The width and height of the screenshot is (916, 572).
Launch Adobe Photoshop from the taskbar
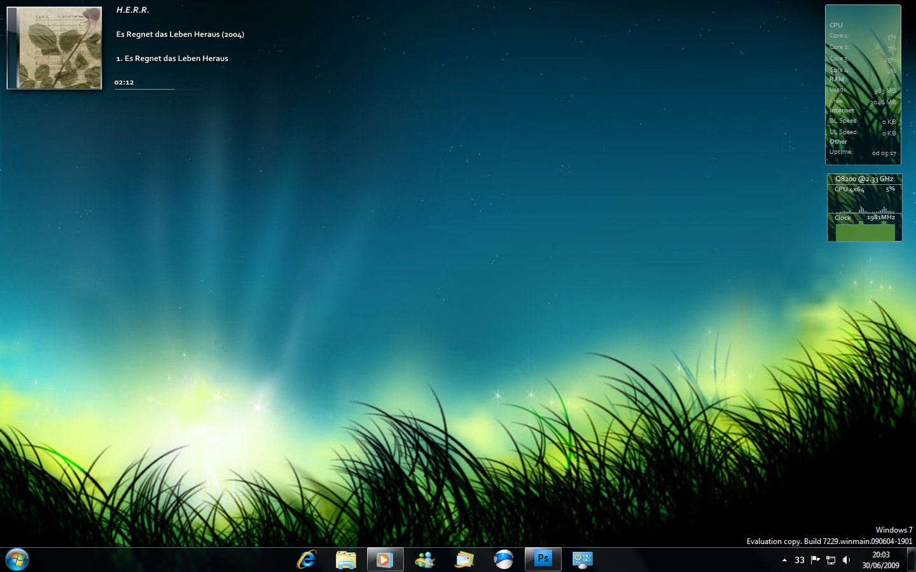[x=543, y=559]
